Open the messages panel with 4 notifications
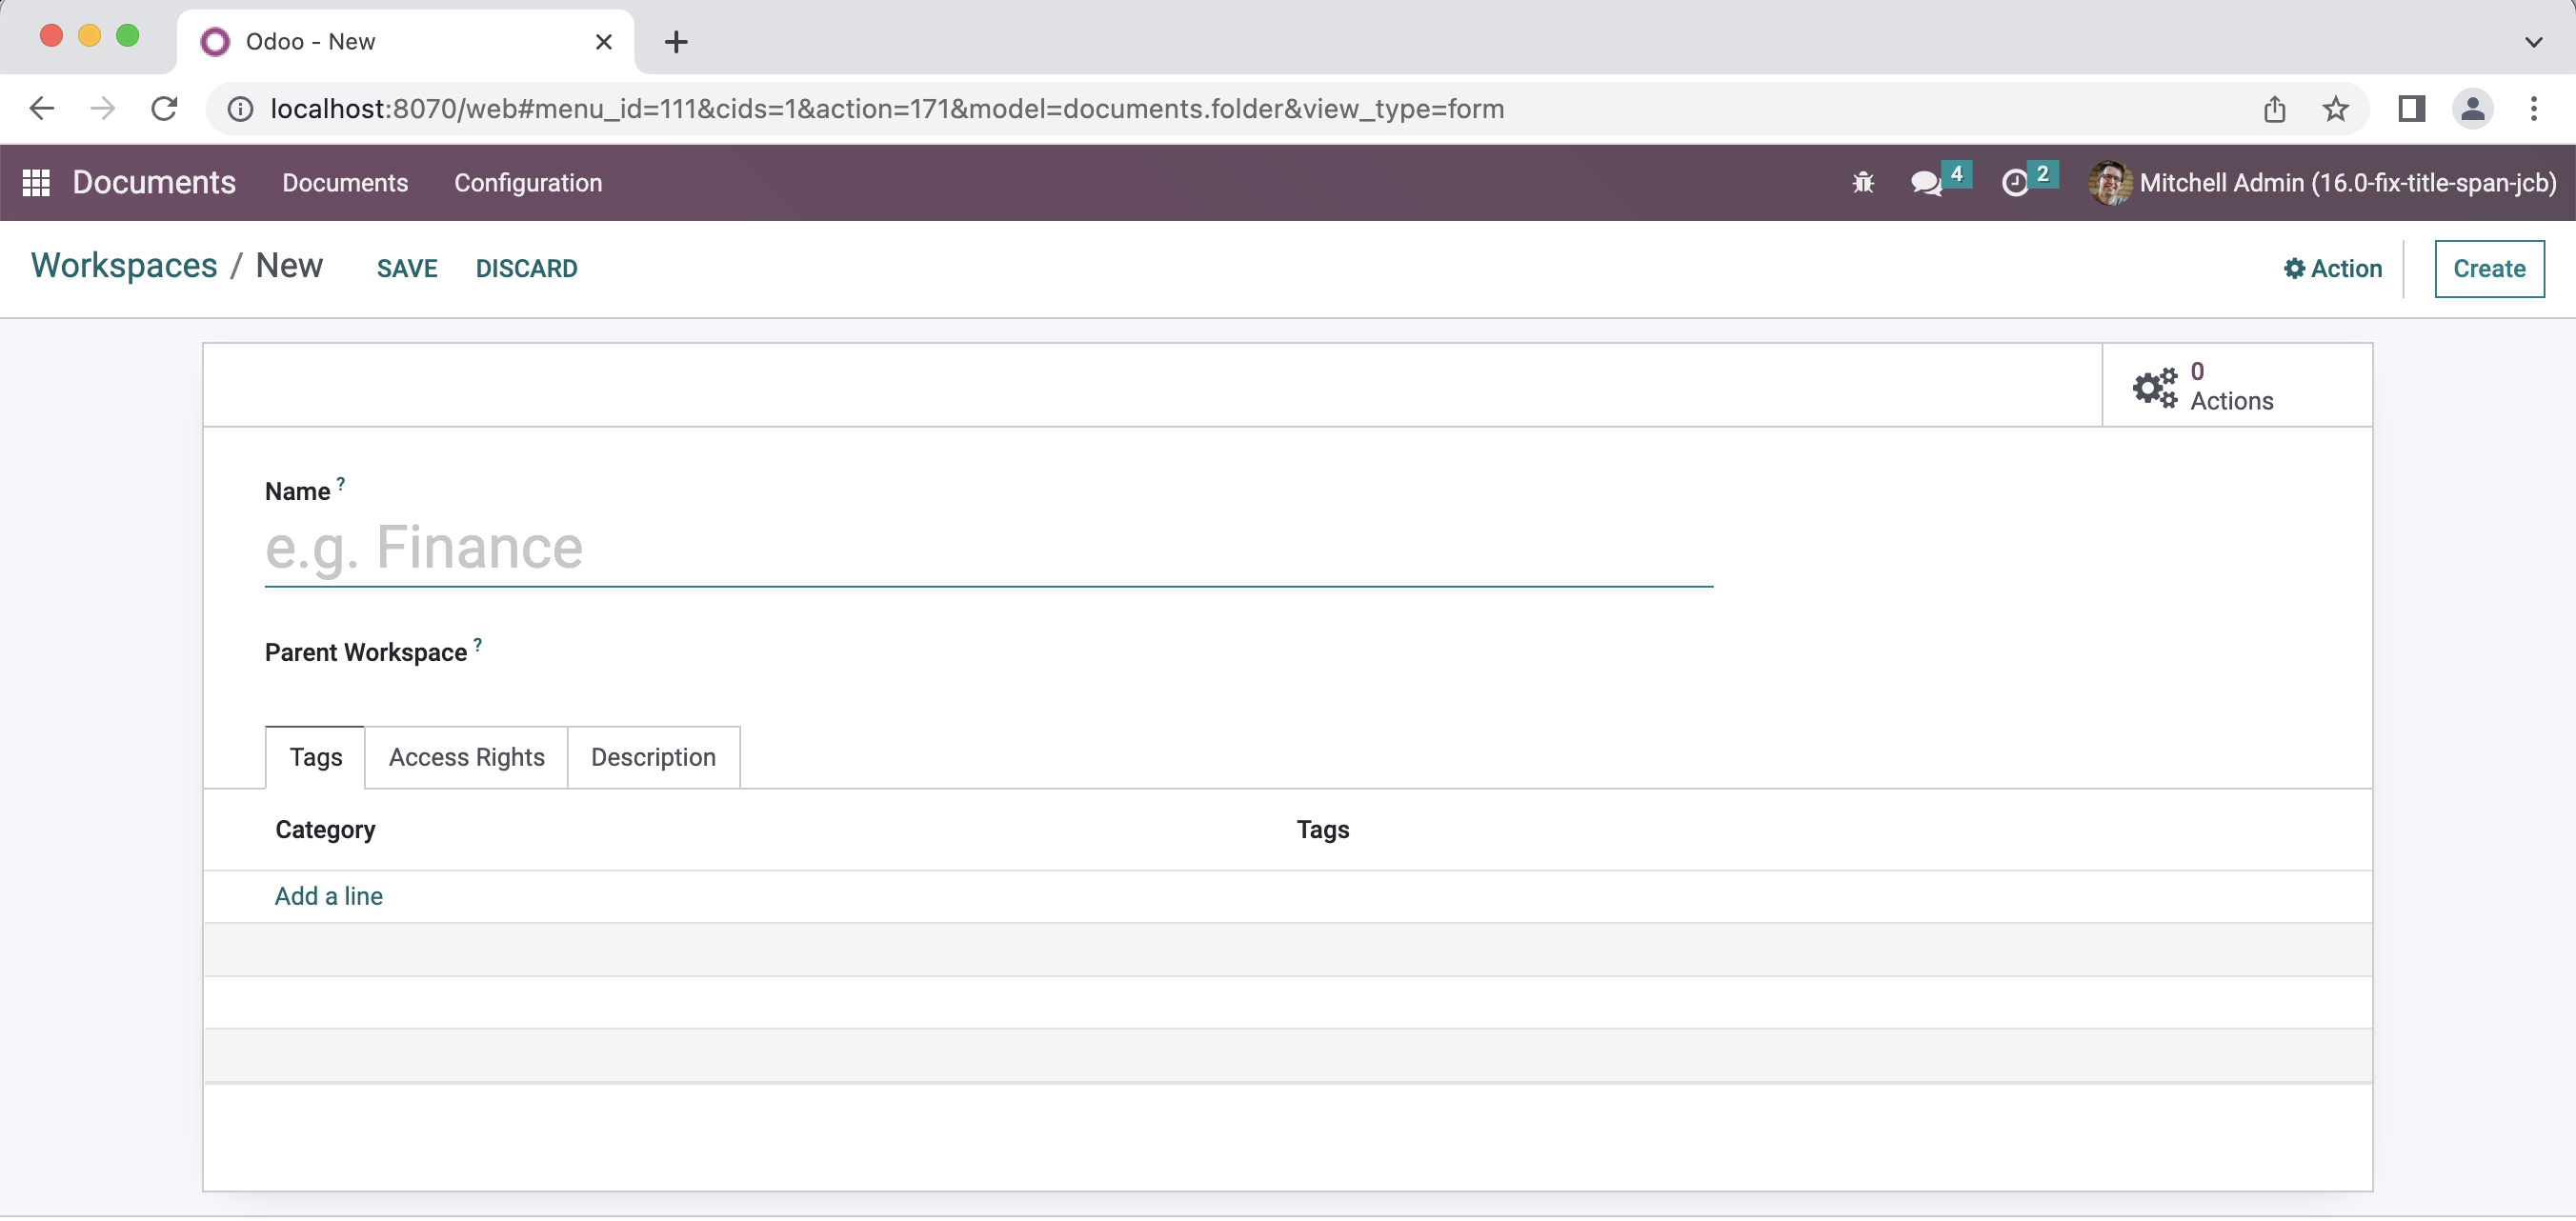 coord(1925,183)
